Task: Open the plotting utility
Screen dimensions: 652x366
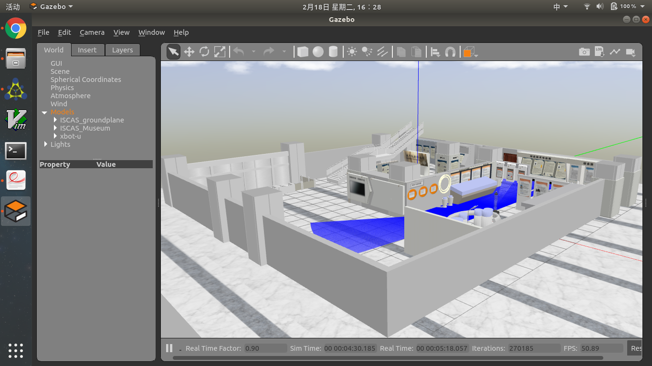Action: point(615,51)
